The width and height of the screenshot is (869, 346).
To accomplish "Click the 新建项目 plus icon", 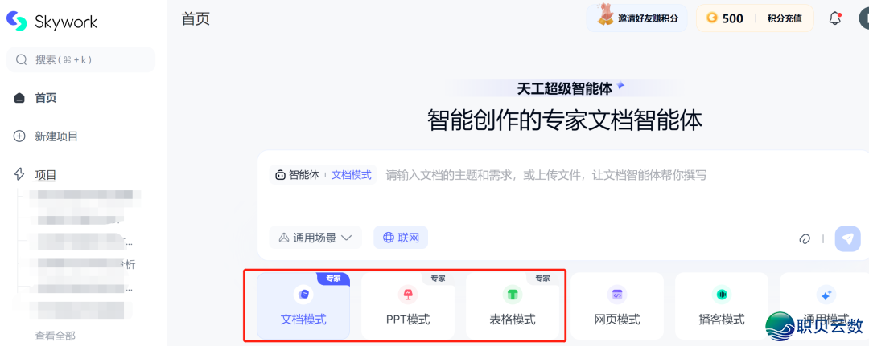I will click(19, 136).
